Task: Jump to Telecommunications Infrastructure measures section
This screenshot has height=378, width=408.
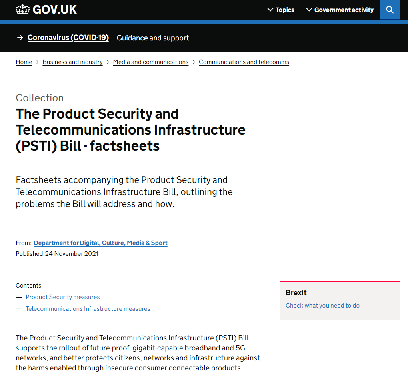Action: click(88, 309)
